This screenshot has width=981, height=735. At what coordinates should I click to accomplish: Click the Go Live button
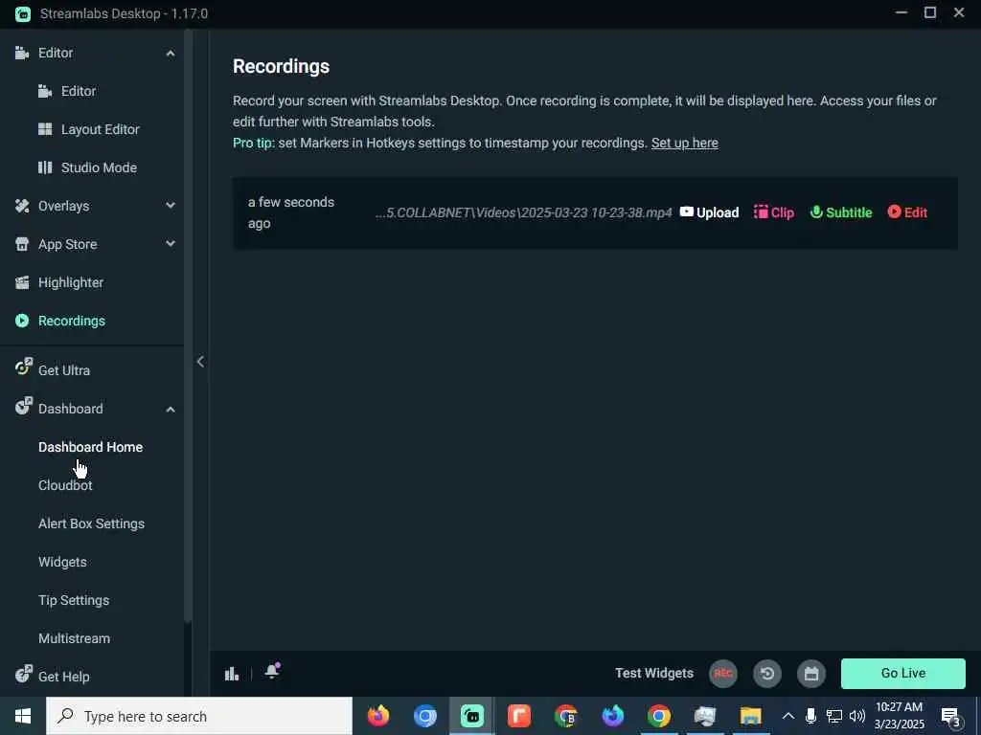902,673
